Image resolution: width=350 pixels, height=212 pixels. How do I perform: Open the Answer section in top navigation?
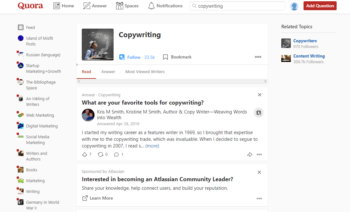point(95,6)
